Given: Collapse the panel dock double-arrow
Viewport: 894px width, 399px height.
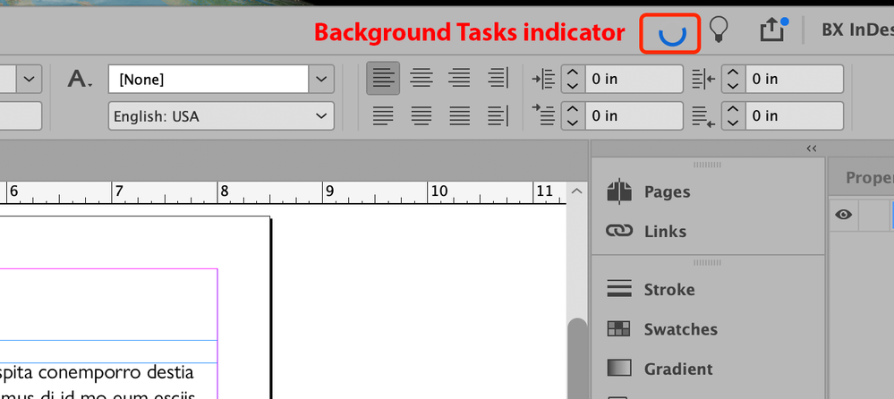Looking at the screenshot, I should [x=812, y=149].
